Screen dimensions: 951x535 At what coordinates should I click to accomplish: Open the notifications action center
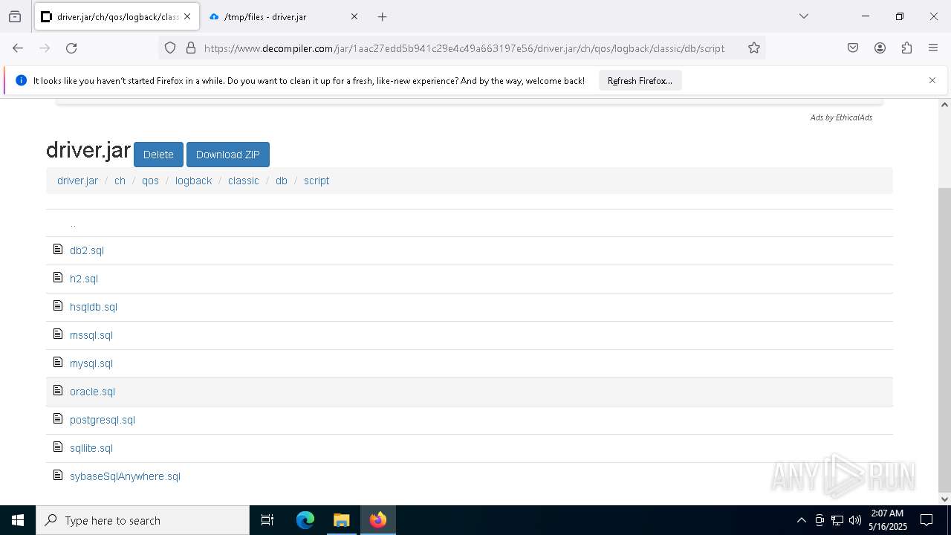tap(926, 520)
